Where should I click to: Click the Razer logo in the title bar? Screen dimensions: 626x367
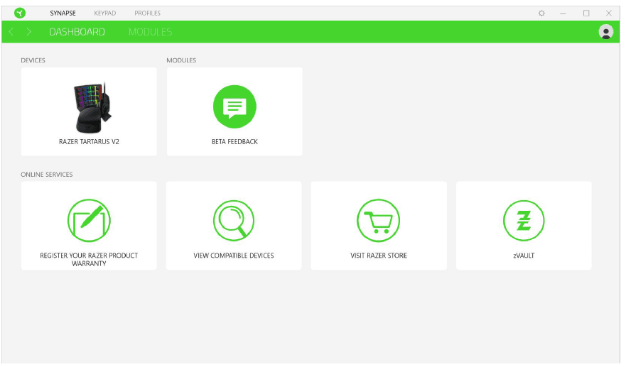(20, 13)
